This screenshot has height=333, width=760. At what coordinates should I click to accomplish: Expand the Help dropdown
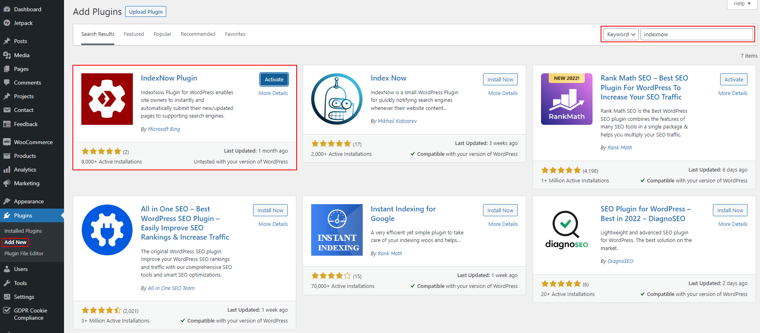point(742,4)
